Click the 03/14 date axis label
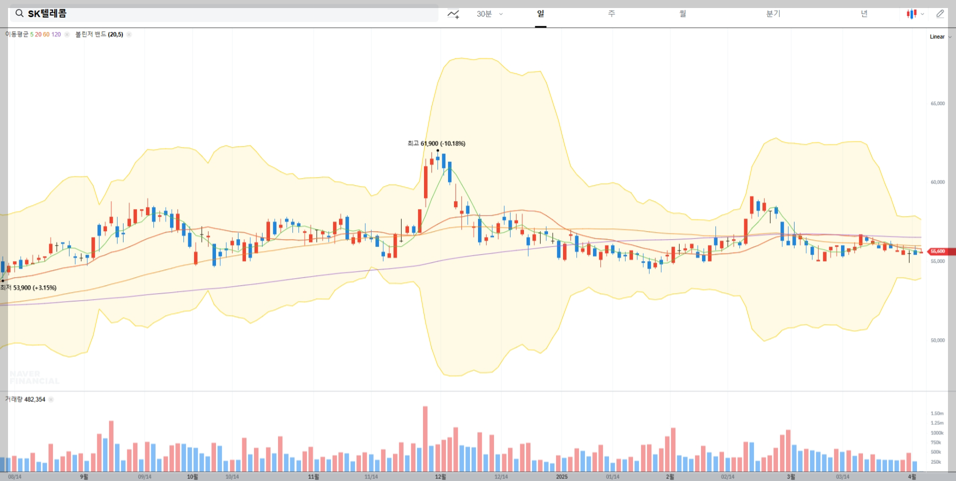Screen dimensions: 956x481 click(x=843, y=477)
